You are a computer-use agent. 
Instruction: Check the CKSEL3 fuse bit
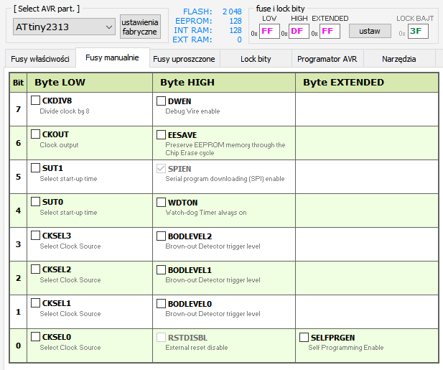(35, 236)
